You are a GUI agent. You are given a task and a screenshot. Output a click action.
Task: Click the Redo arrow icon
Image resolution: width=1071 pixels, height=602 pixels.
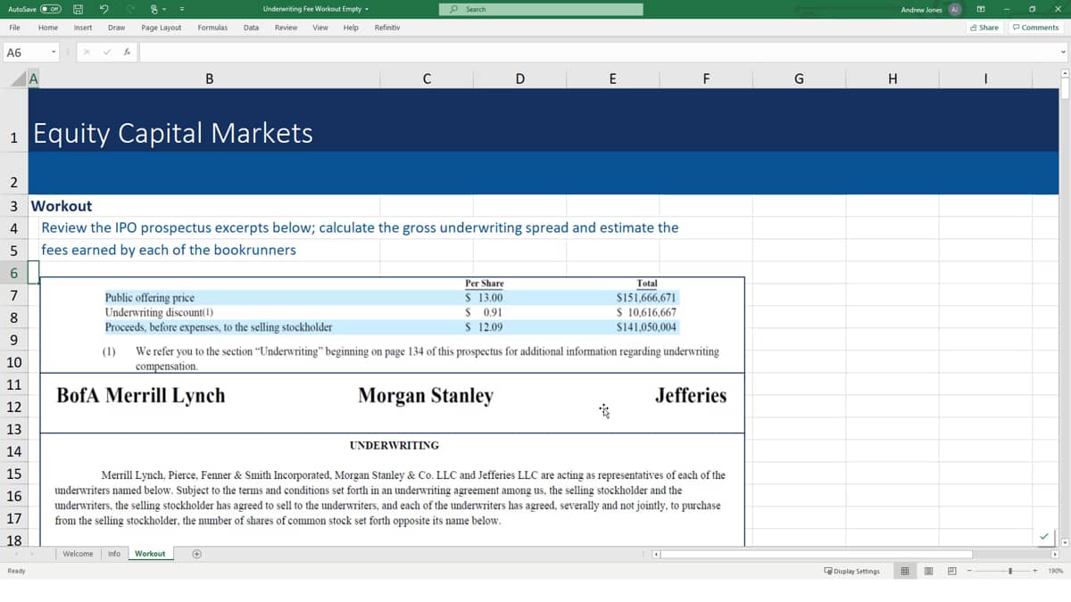(x=132, y=9)
